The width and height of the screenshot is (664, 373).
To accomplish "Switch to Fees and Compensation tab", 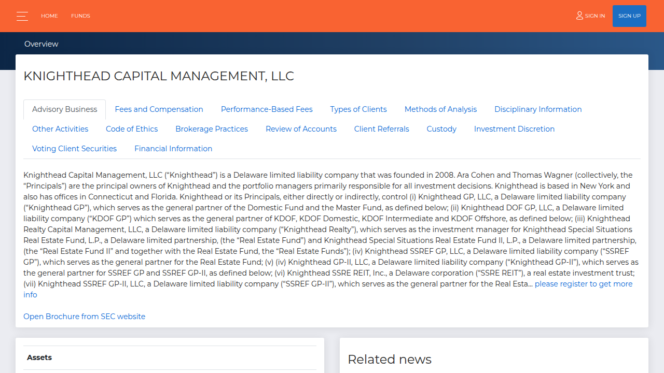I will 159,109.
